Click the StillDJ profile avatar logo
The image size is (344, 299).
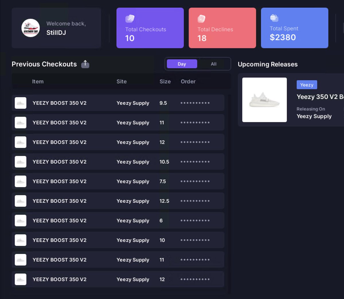pyautogui.click(x=31, y=28)
